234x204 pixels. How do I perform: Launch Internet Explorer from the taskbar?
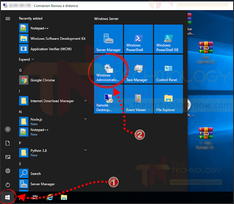[50, 197]
